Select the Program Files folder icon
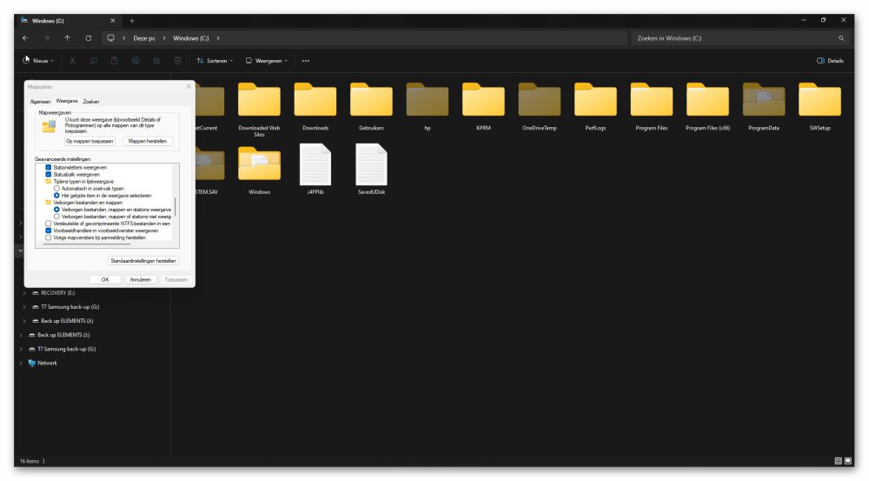869x481 pixels. 651,100
